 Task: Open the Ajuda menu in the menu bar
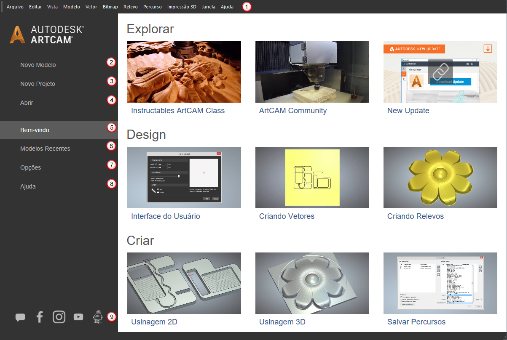tap(227, 7)
